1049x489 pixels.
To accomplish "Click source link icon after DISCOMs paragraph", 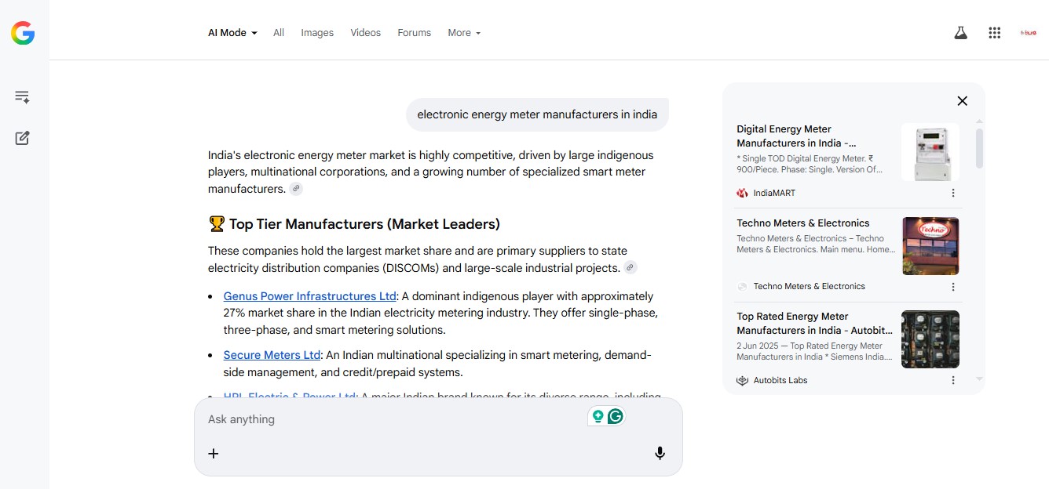I will point(630,268).
